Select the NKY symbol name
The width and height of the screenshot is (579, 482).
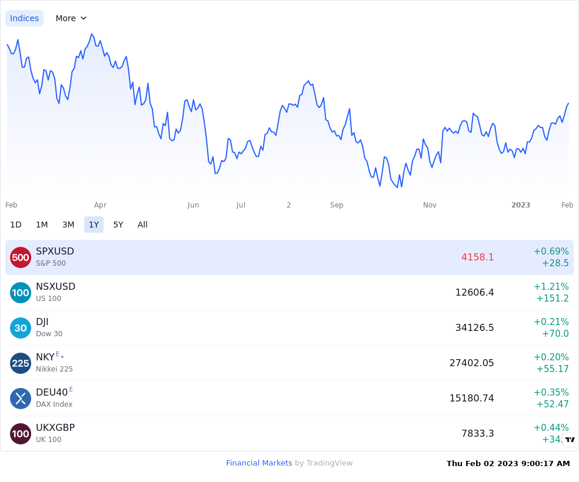click(x=45, y=357)
